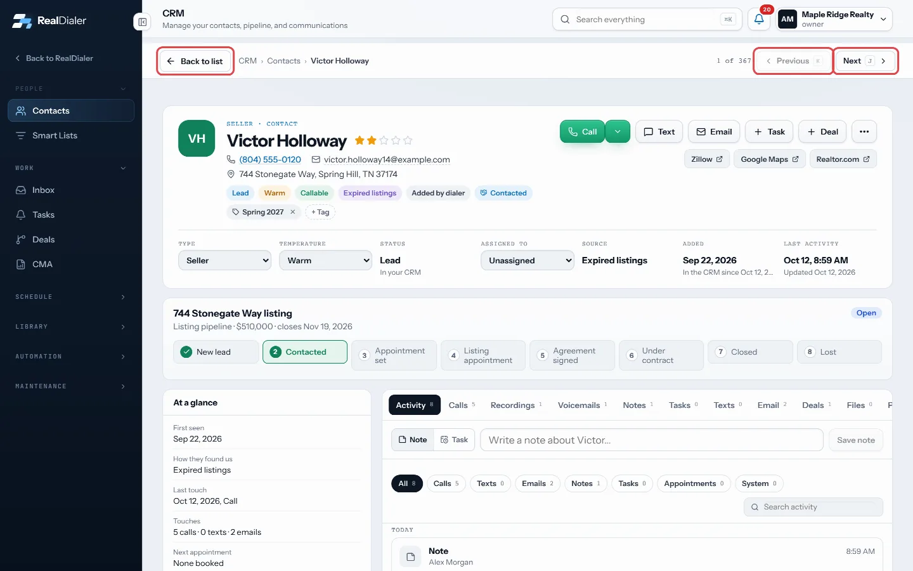913x571 pixels.
Task: Click the notifications bell icon
Action: pos(759,19)
